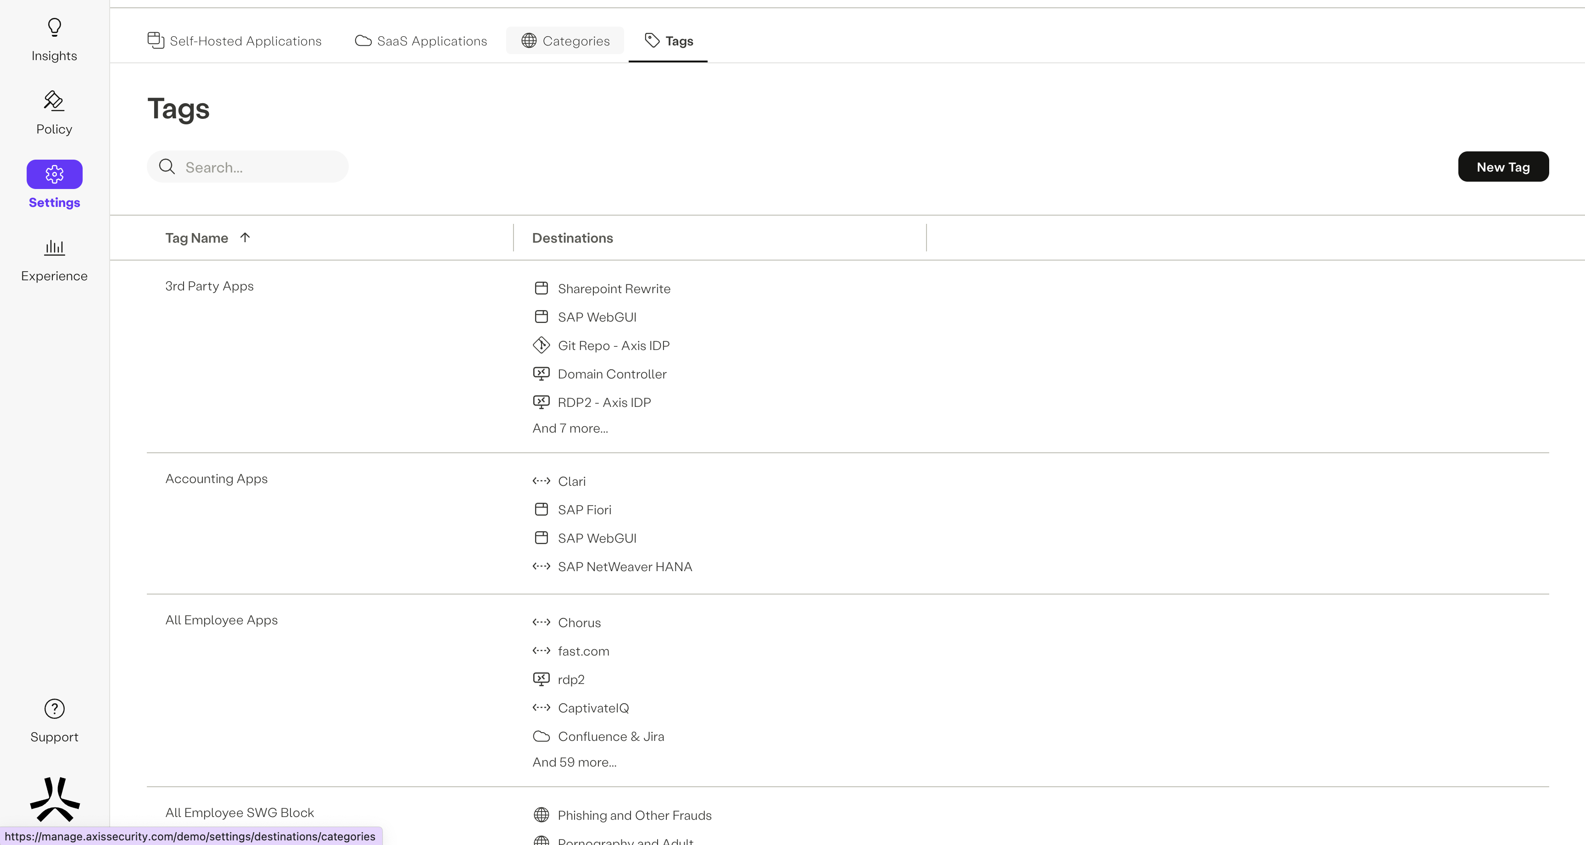Click Git Repo - Axis IDP git icon

point(541,345)
